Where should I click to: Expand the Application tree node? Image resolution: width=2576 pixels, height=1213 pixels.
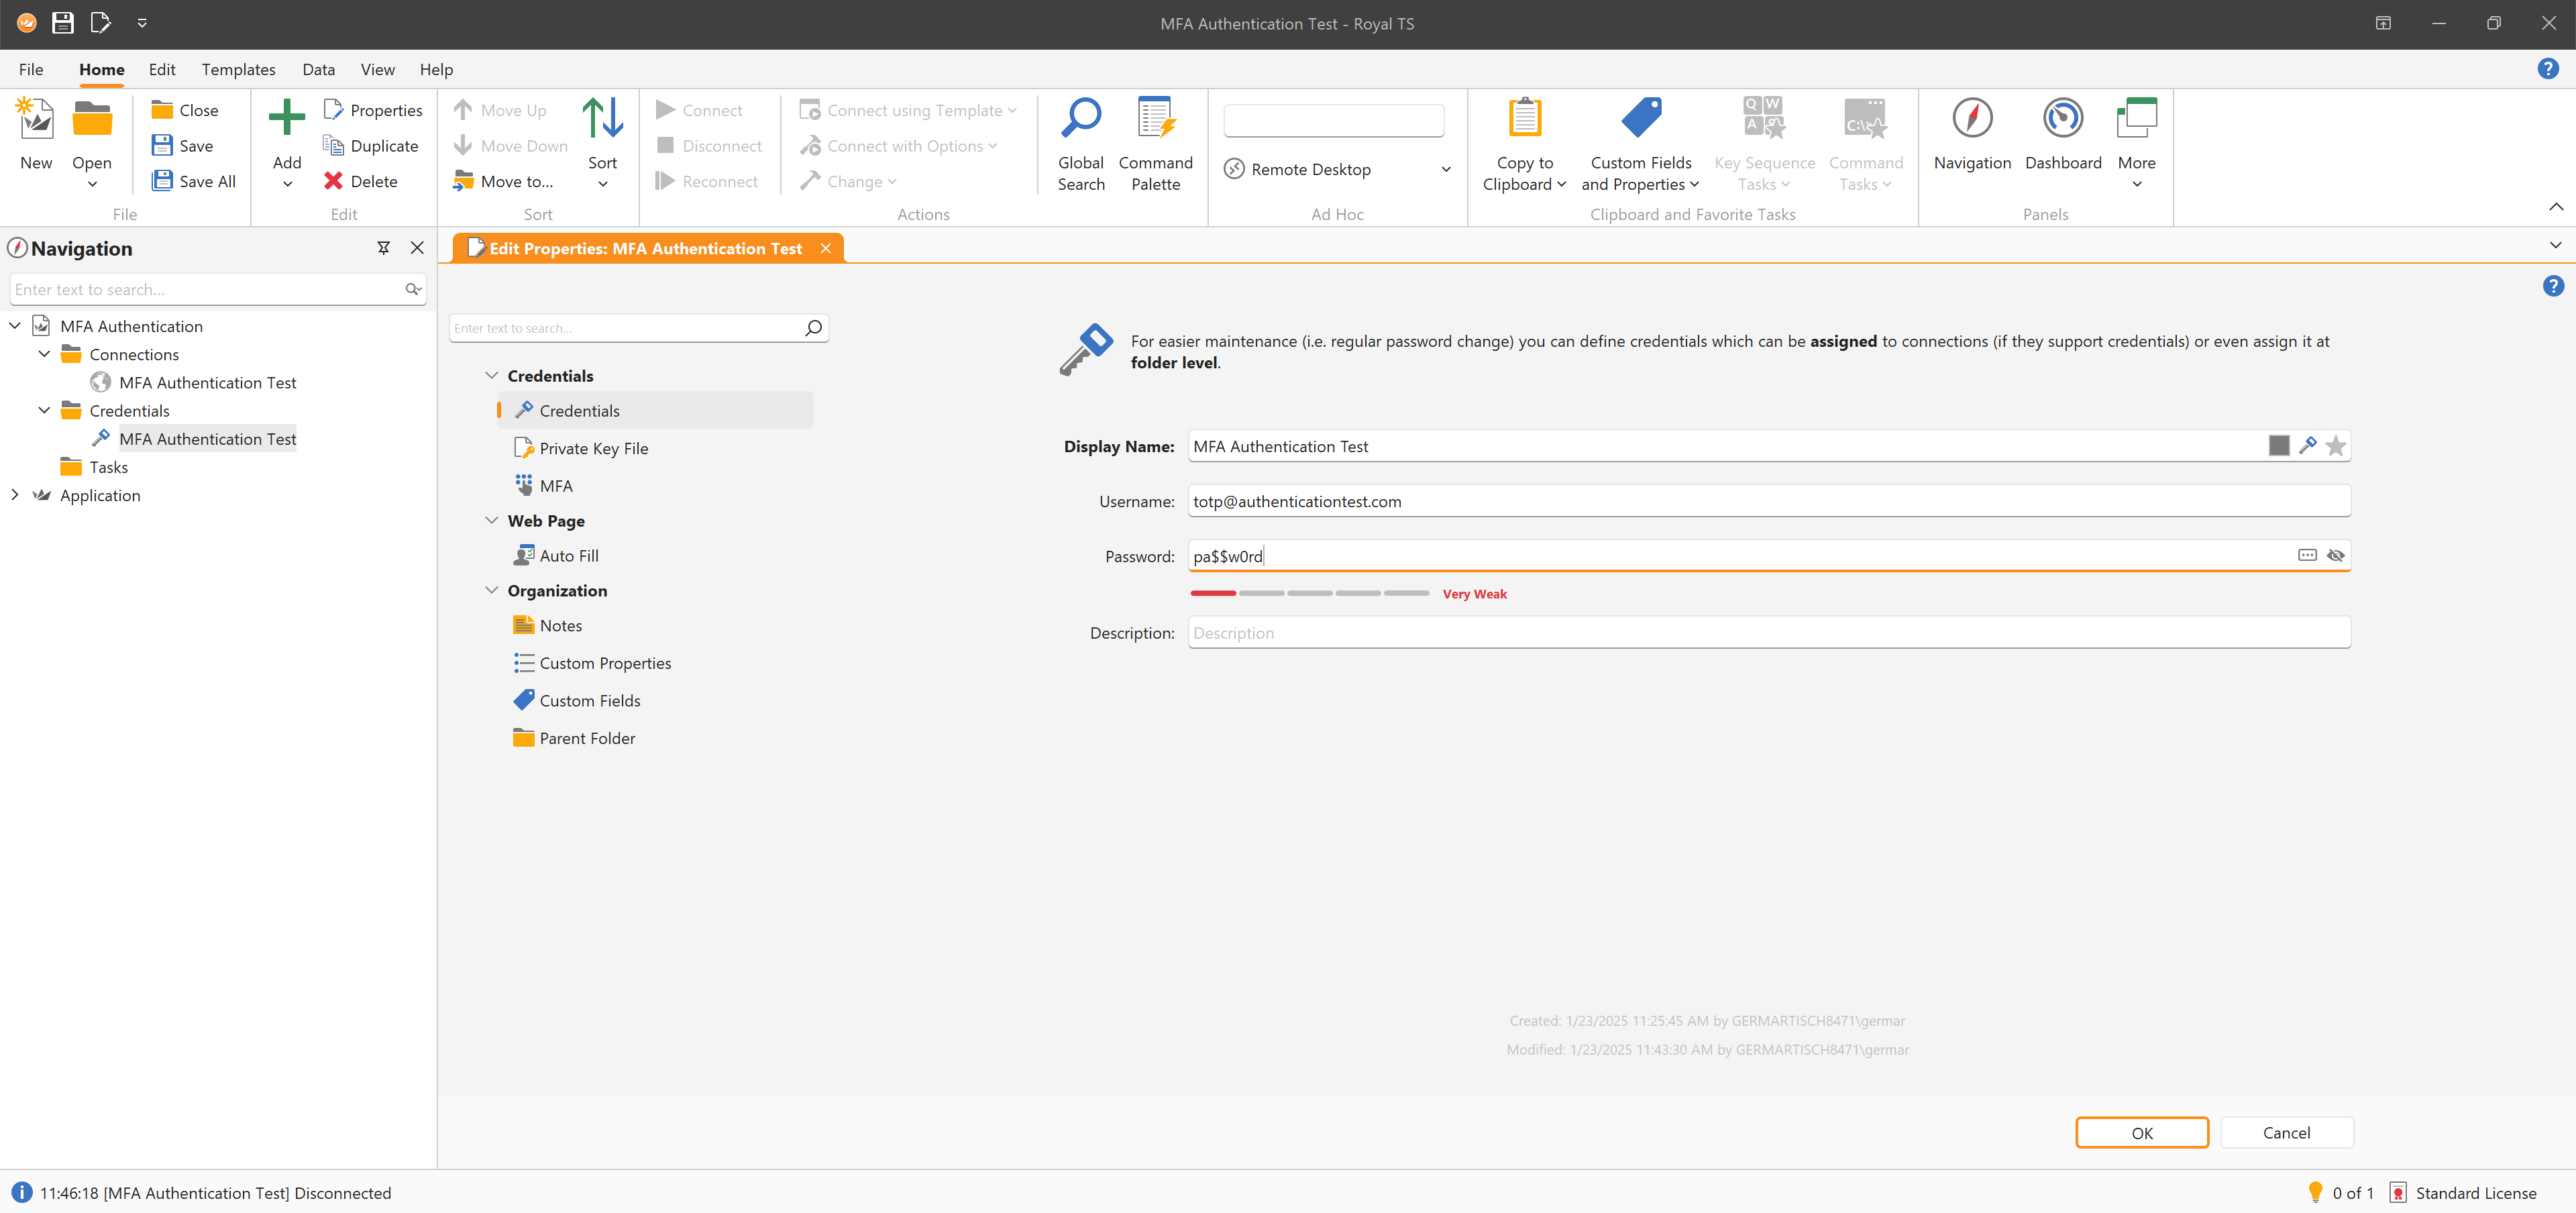pos(15,495)
